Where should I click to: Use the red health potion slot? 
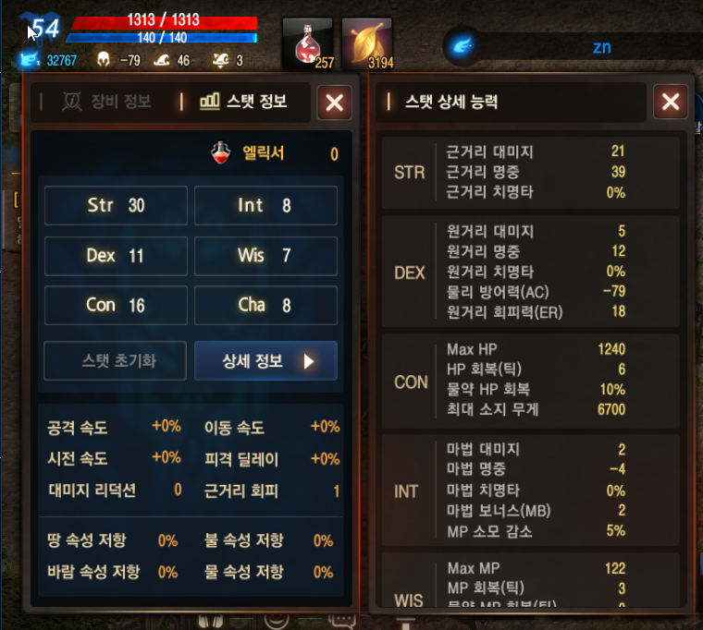tap(307, 44)
